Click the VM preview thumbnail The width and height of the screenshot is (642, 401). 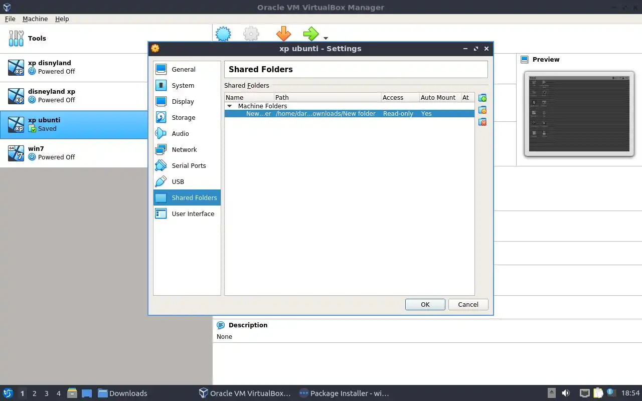pos(579,114)
